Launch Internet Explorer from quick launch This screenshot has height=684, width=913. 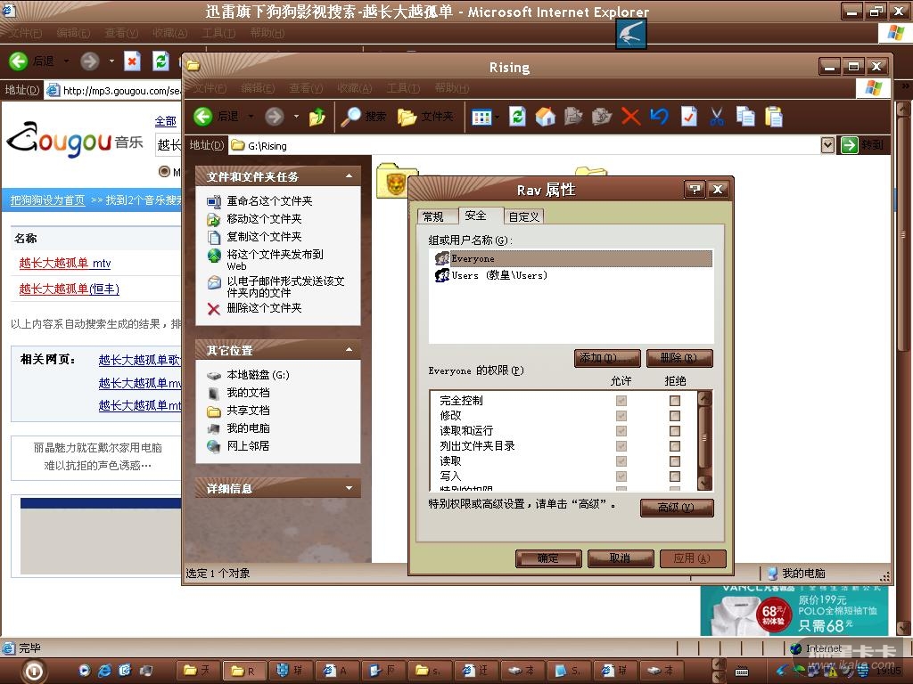pos(105,671)
